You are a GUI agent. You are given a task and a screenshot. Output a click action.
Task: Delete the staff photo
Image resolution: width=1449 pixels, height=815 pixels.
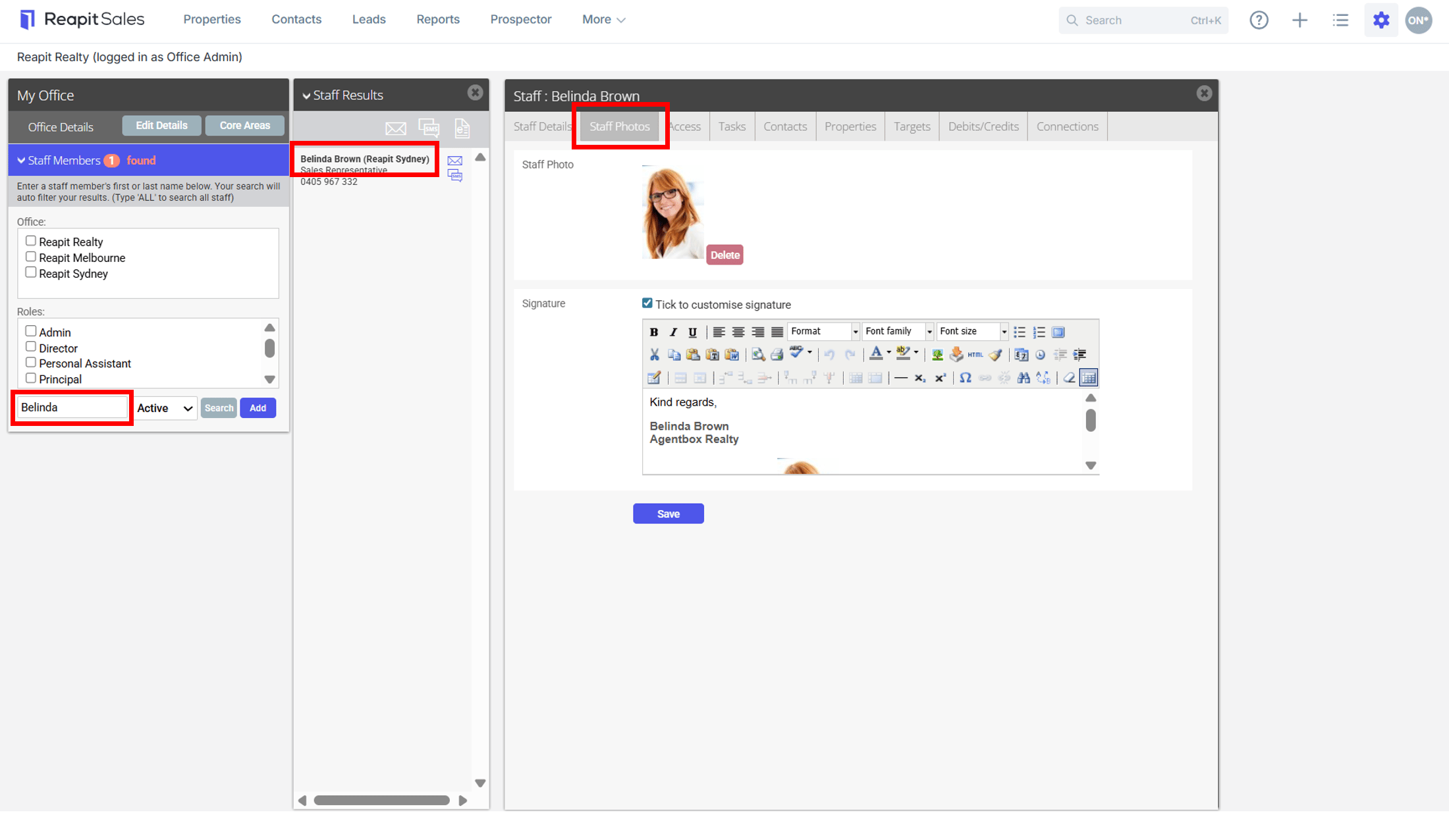pos(724,255)
